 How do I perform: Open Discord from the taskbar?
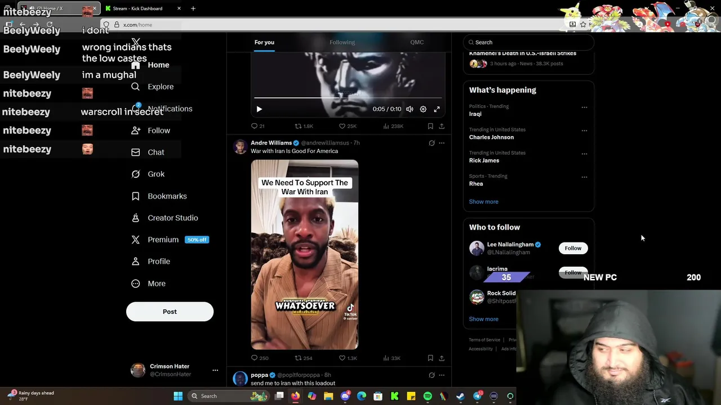345,396
